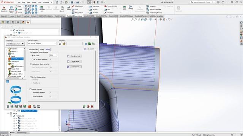Switch to the SolidCAM Part ribbon tab
Viewport: 243px width, 136px height.
(x=60, y=16)
